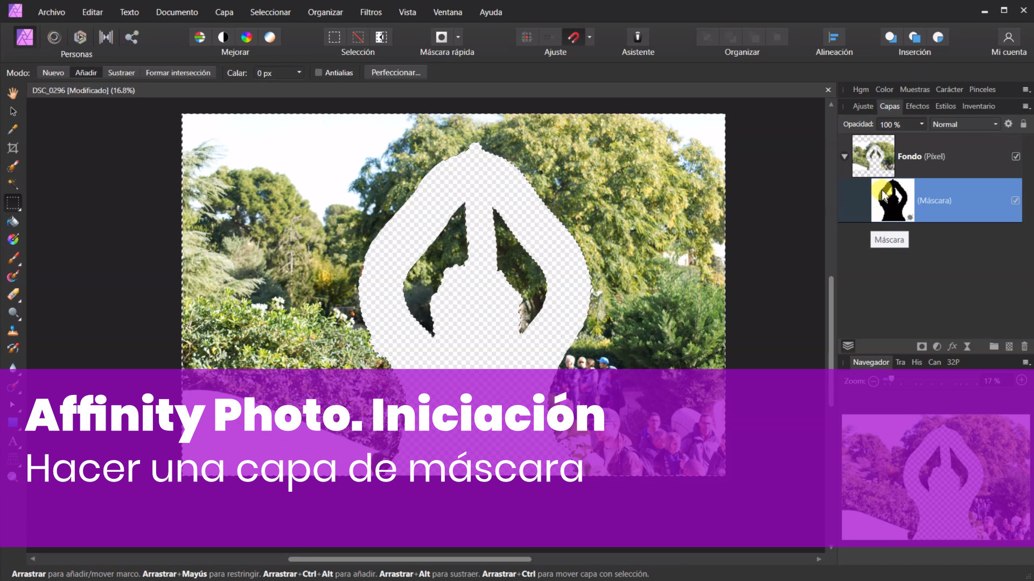
Task: Click the Invert Selection icon
Action: point(381,37)
